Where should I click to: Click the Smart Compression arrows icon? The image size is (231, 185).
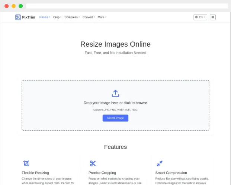tap(160, 163)
